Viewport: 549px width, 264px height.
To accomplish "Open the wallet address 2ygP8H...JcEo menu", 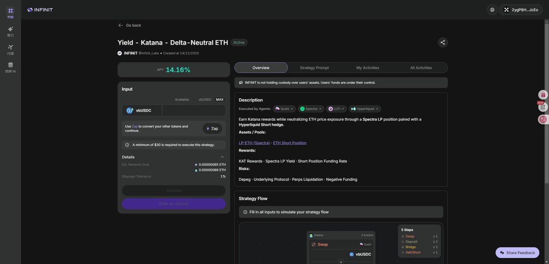I will coord(521,10).
